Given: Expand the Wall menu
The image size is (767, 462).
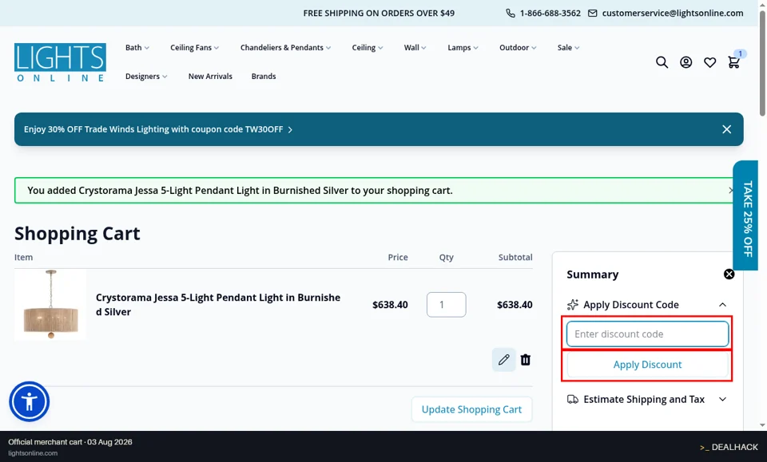Looking at the screenshot, I should point(415,47).
